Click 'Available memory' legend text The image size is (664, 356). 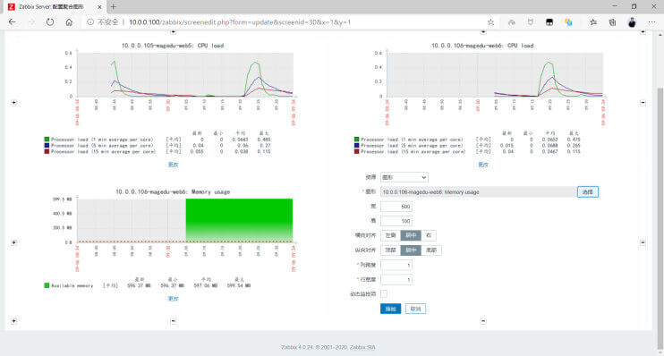72,285
